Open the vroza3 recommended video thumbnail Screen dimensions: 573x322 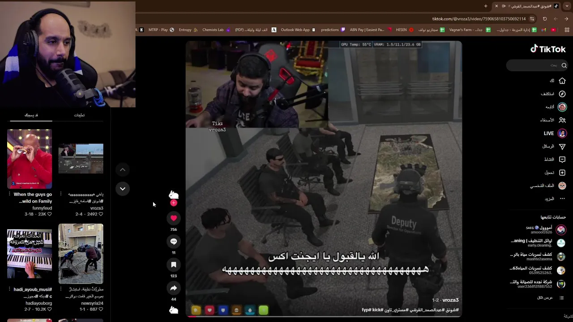point(81,159)
